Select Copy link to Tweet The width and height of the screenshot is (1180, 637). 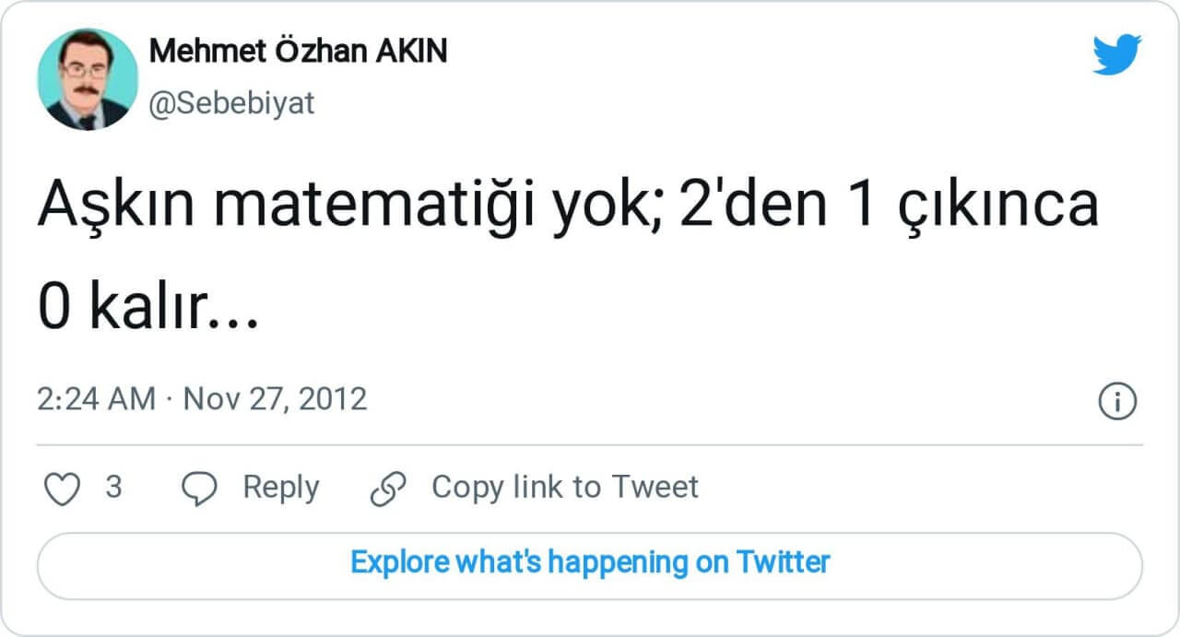[x=564, y=487]
